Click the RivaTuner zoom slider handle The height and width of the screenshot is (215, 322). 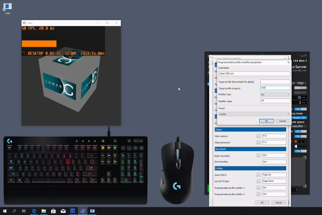[296, 146]
